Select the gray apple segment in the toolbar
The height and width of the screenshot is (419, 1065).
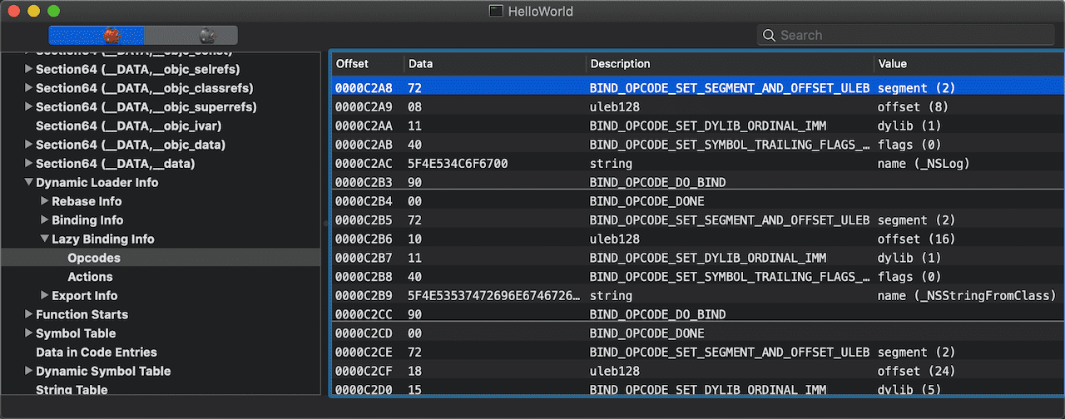191,35
